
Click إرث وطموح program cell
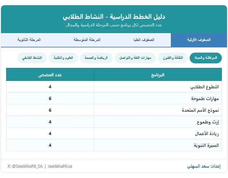coord(158,122)
